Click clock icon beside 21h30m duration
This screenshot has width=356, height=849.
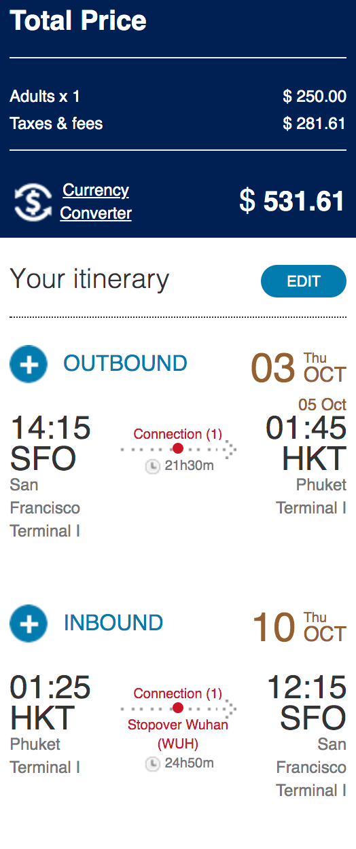pos(153,466)
